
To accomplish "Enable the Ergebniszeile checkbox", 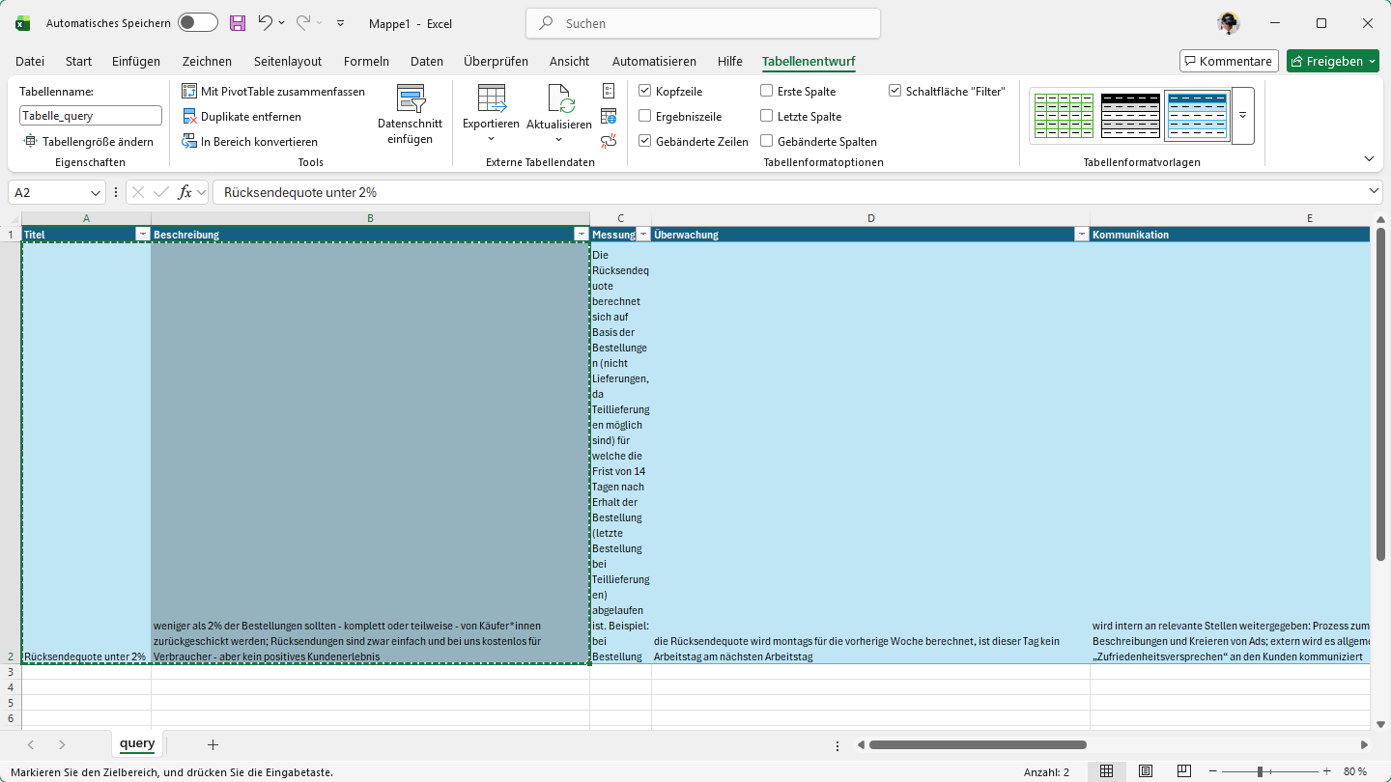I will tap(645, 116).
